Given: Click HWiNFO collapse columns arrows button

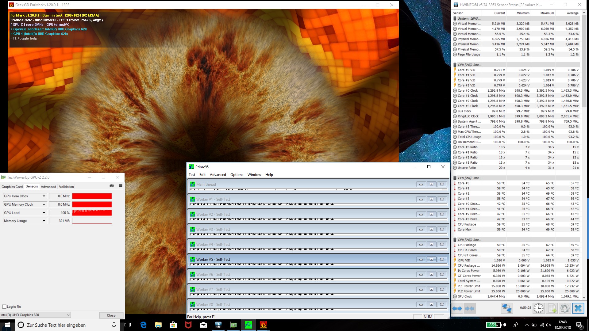Looking at the screenshot, I should click(x=470, y=308).
